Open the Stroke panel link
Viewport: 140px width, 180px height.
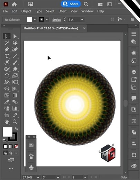[x=57, y=20]
